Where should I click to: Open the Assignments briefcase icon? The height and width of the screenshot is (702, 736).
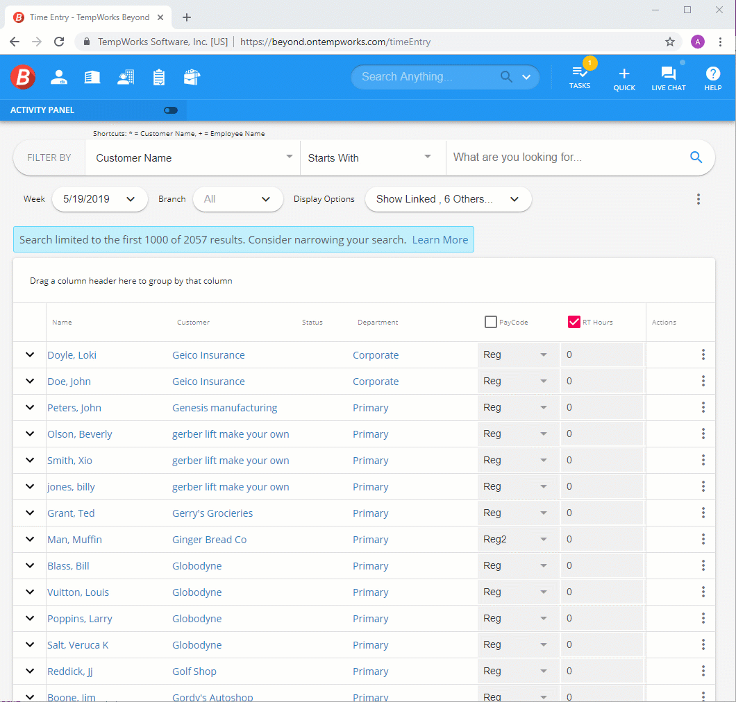(x=192, y=78)
